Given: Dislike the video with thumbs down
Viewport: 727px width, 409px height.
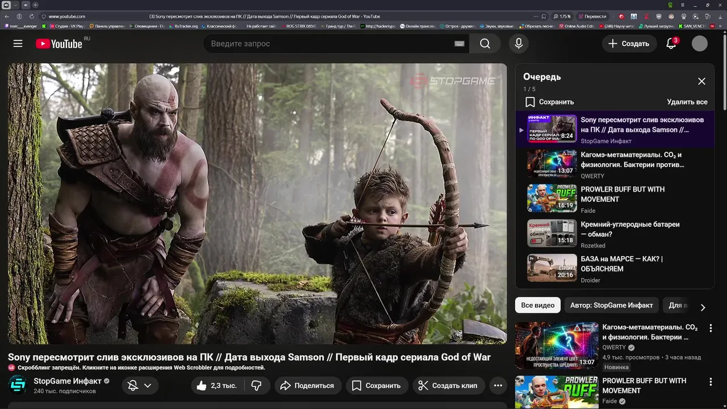Looking at the screenshot, I should (x=257, y=386).
